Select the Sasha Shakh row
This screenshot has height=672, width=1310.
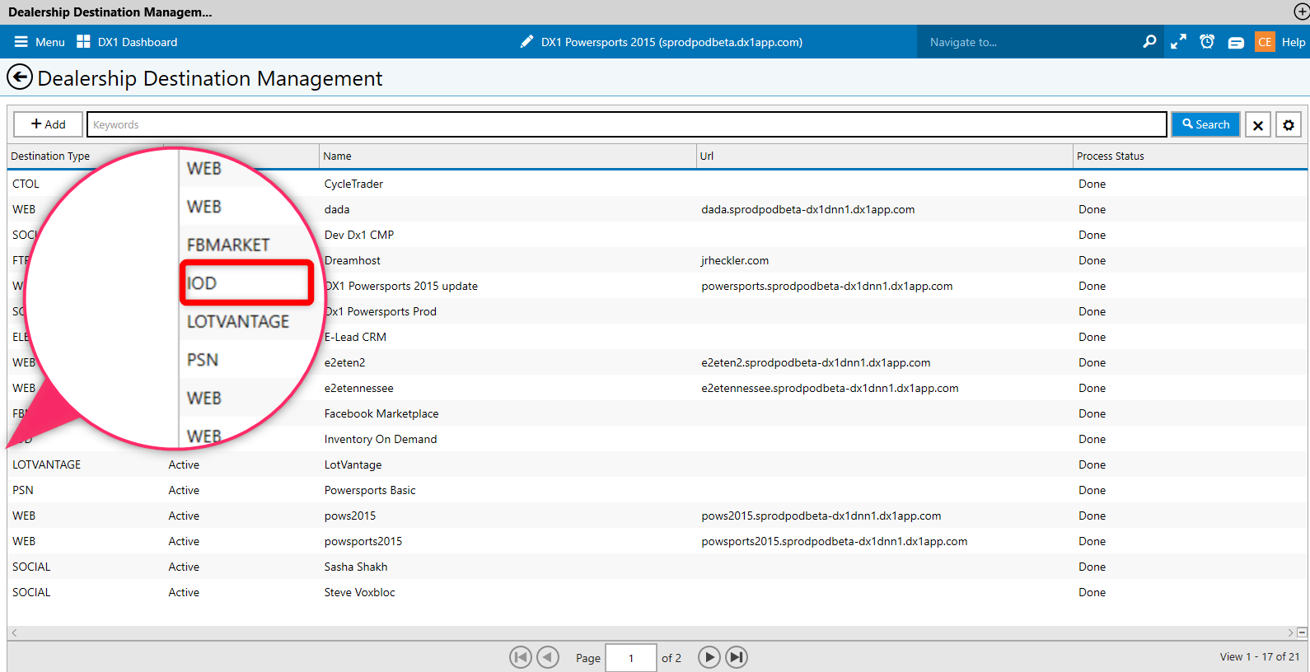657,567
